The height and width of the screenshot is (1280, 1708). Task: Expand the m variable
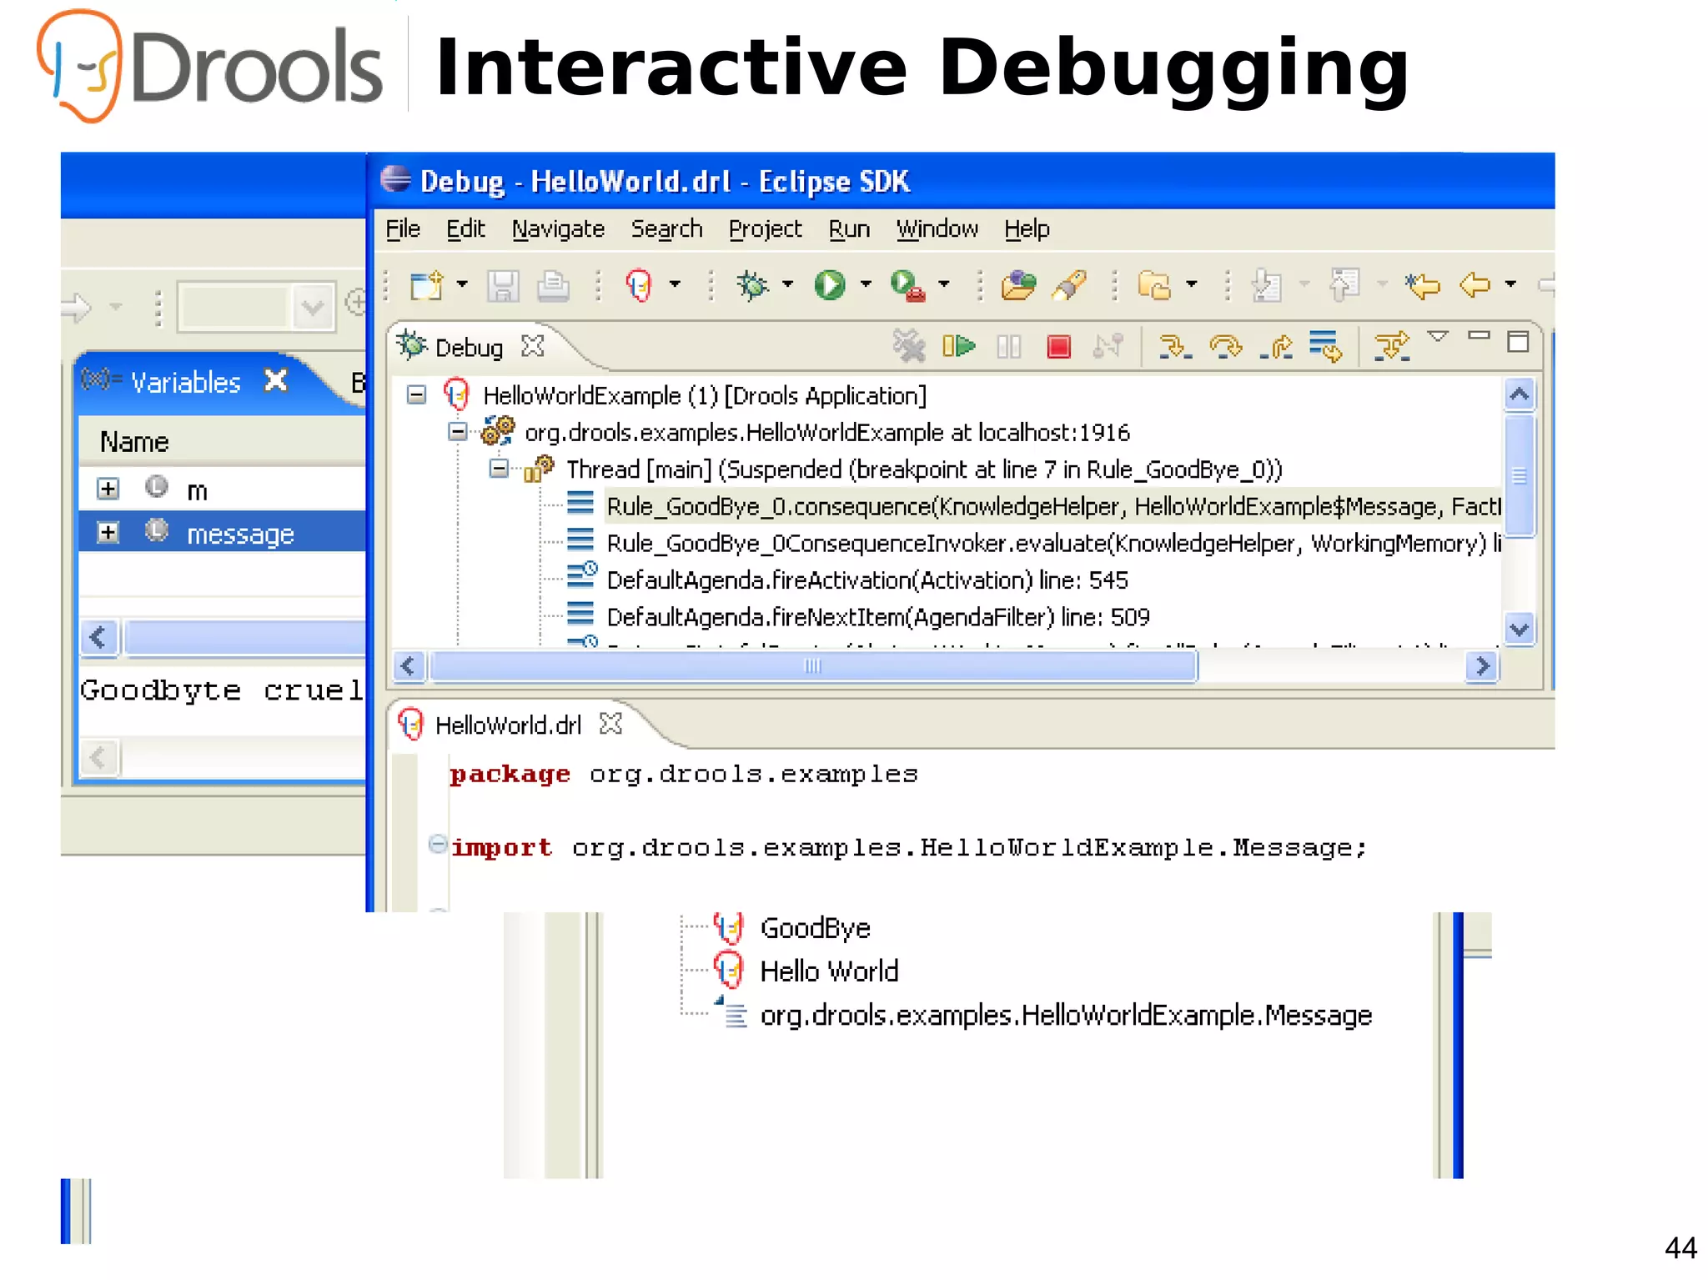click(x=108, y=489)
